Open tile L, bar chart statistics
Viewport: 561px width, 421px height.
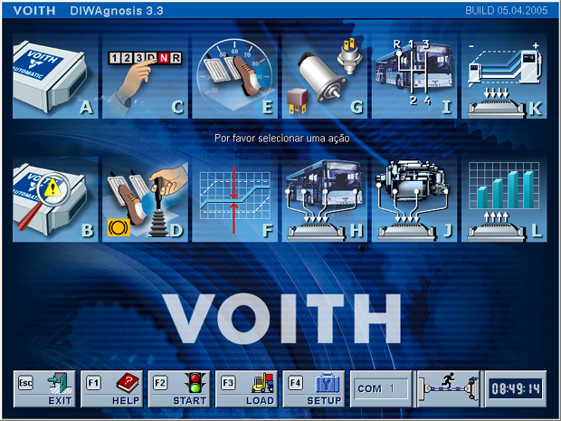(x=504, y=199)
